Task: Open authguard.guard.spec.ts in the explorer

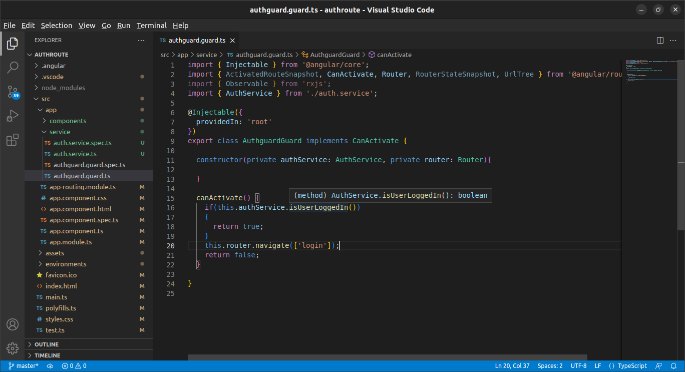Action: (89, 165)
